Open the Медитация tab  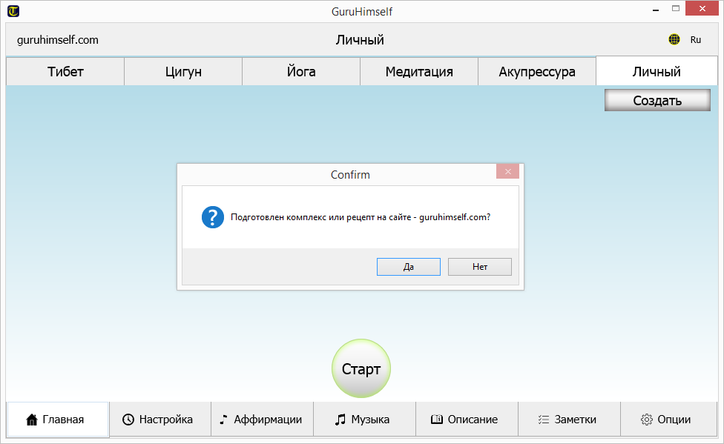coord(419,72)
